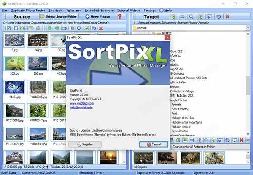Screen dimensions: 253x175
Task: Click the red question mark help icon
Action: [x=120, y=16]
